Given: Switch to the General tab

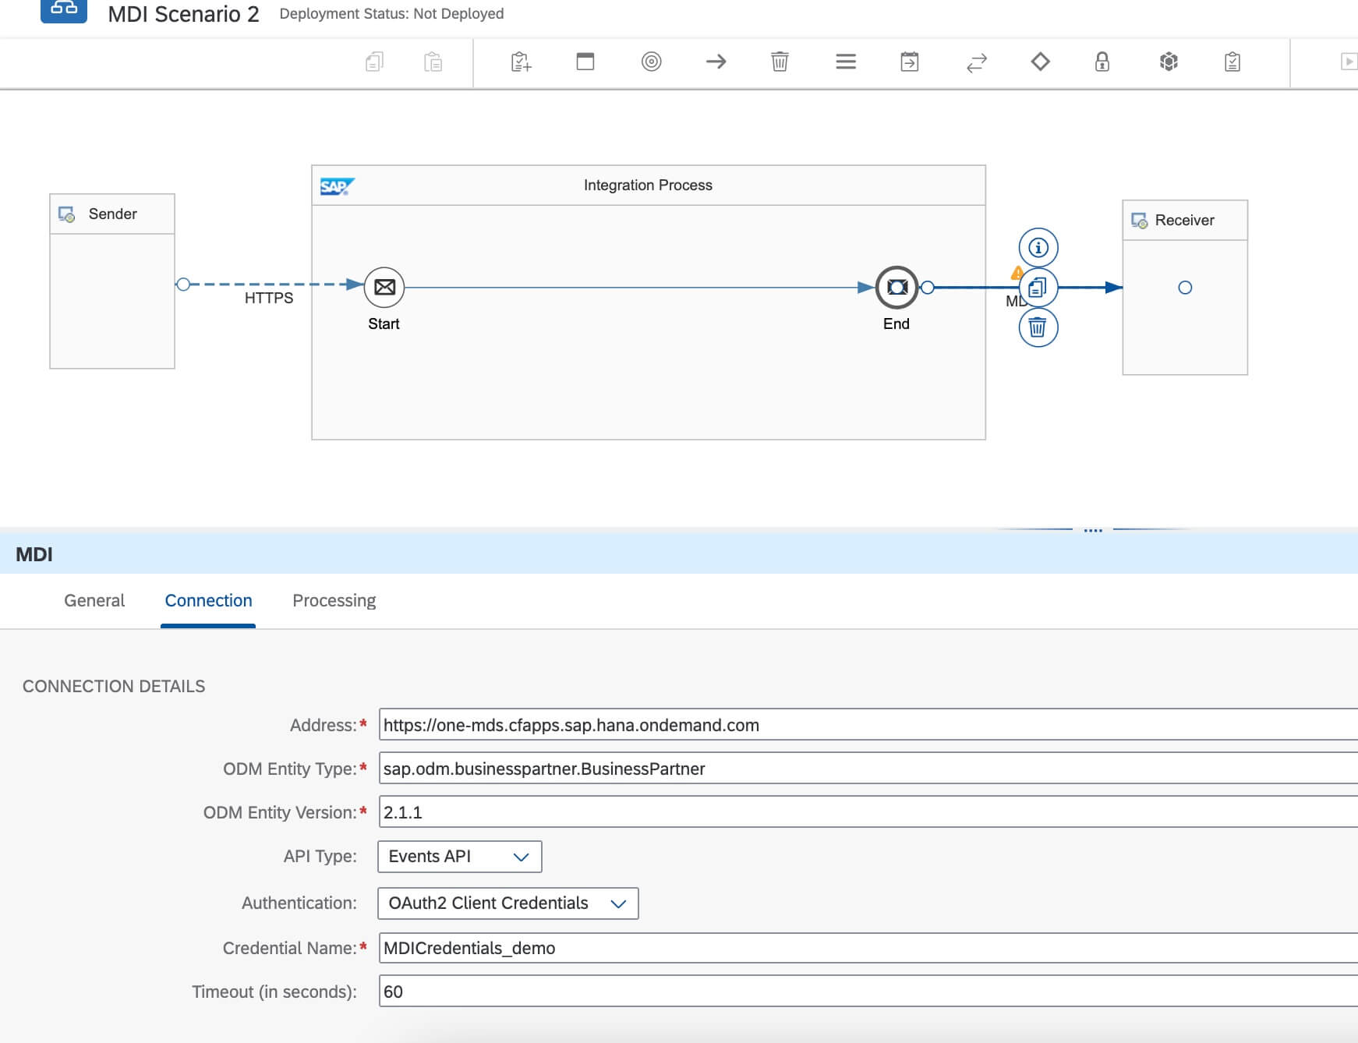Looking at the screenshot, I should point(94,600).
